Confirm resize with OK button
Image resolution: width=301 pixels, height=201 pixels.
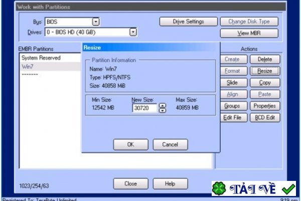[131, 144]
